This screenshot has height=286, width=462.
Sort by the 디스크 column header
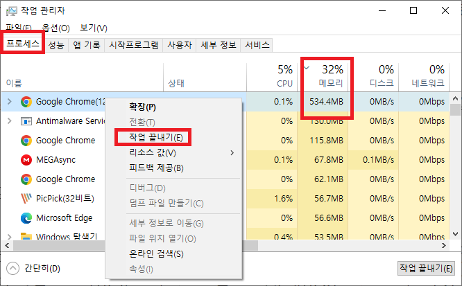pyautogui.click(x=373, y=77)
